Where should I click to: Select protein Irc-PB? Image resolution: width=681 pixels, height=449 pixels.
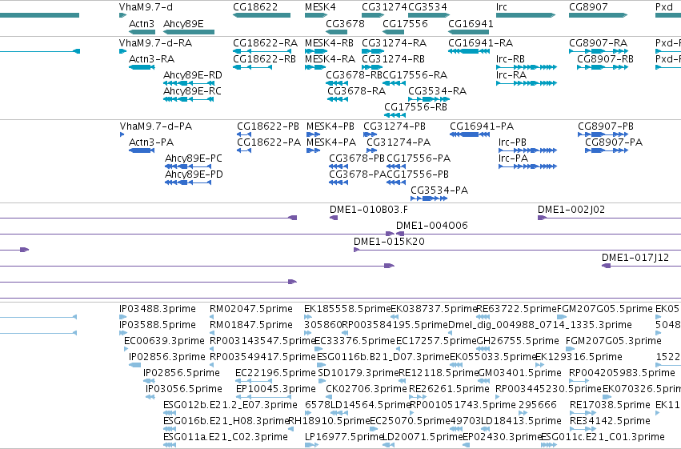[527, 150]
